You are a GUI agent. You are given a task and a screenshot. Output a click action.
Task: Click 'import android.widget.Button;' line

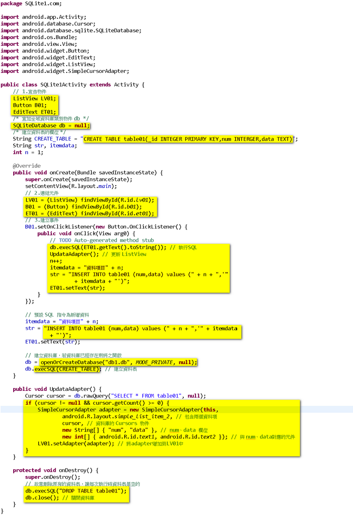[45, 51]
